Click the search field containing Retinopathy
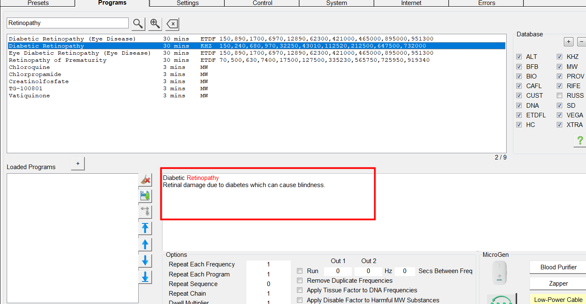This screenshot has height=304, width=586. 68,23
